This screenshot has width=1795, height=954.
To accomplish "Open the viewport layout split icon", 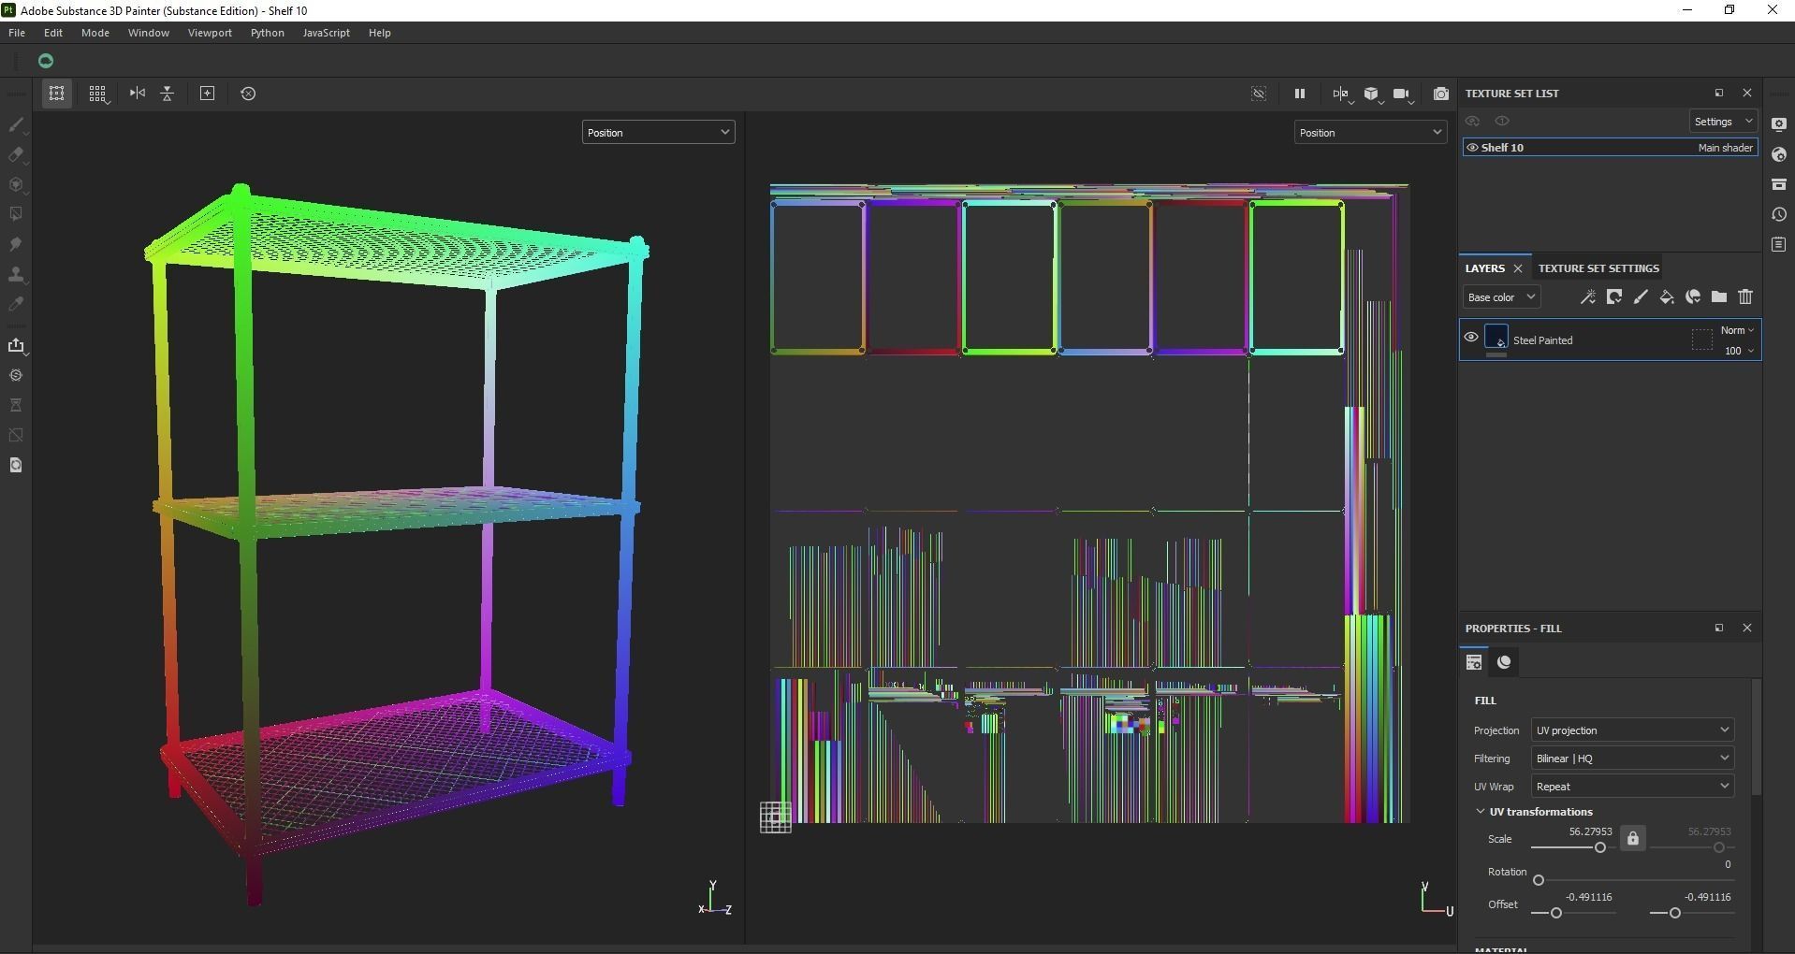I will tap(1341, 94).
